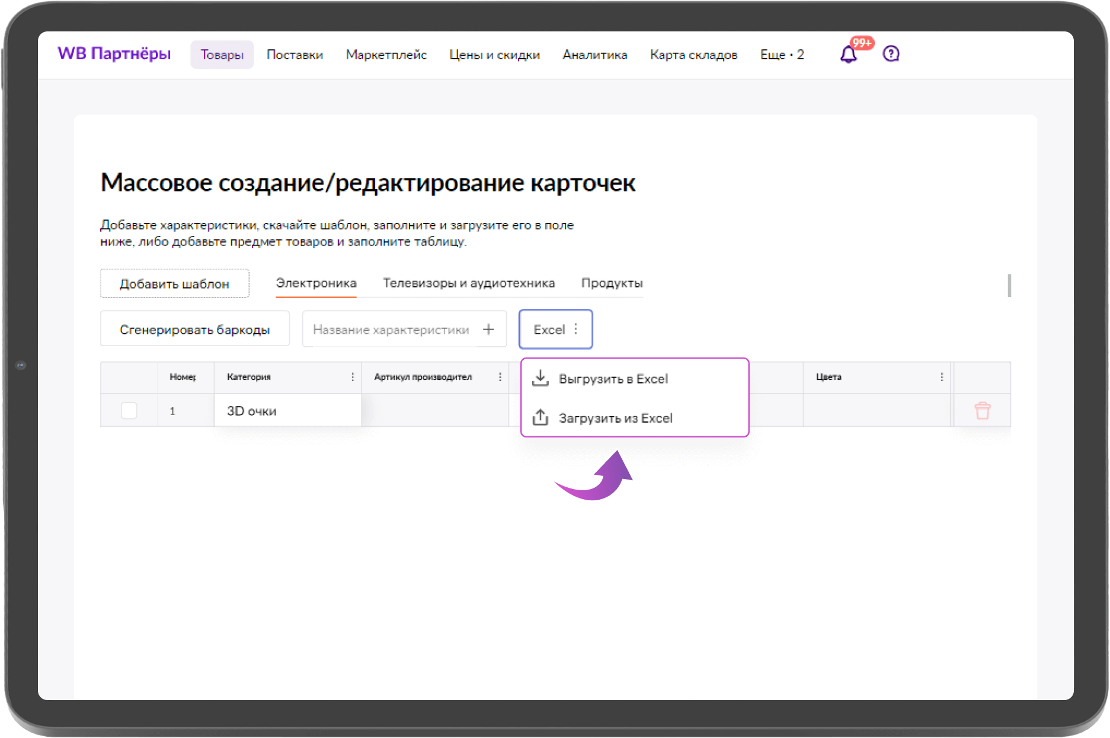The width and height of the screenshot is (1110, 738).
Task: Click the Добавить шаблон button
Action: click(175, 283)
